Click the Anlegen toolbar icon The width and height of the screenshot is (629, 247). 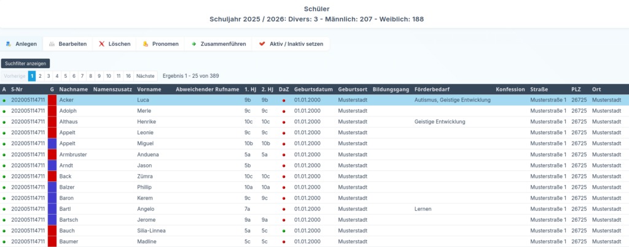point(9,44)
